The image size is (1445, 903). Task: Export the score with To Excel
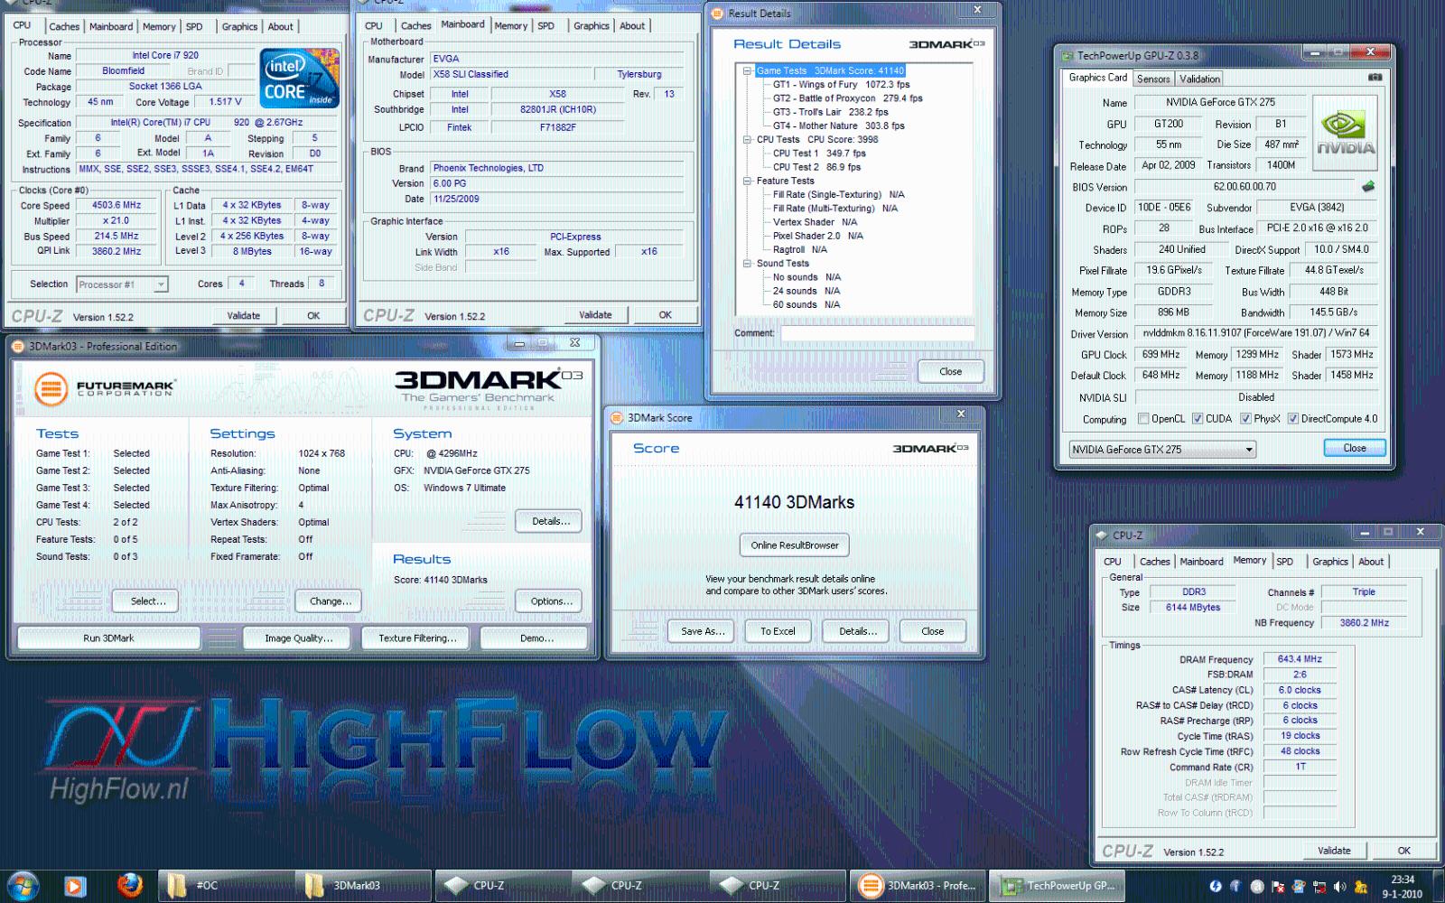click(778, 631)
